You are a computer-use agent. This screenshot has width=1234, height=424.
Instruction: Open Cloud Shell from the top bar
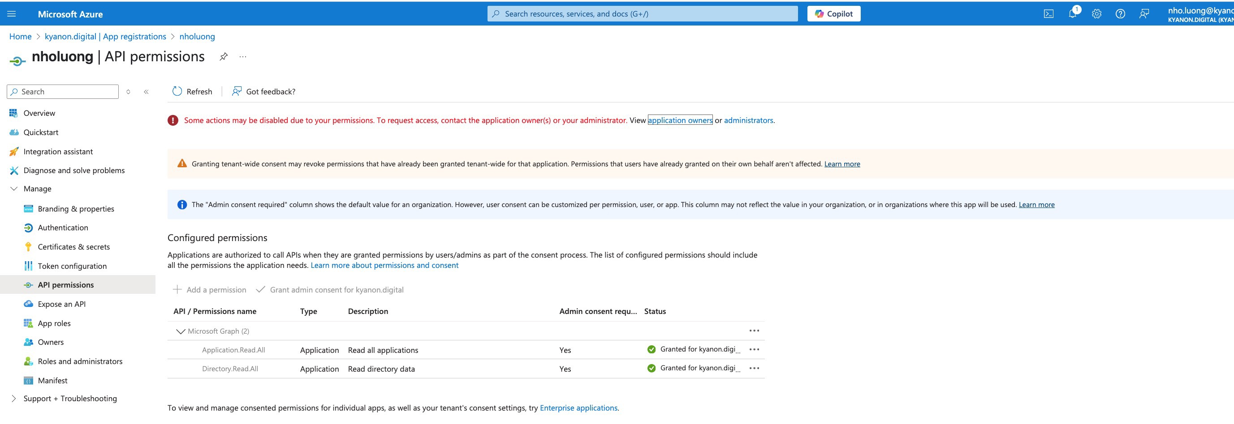click(1048, 14)
